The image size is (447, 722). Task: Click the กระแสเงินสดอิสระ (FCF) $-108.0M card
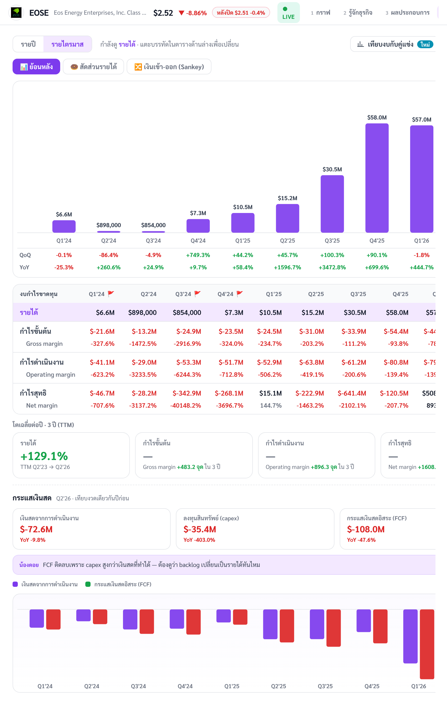click(388, 529)
